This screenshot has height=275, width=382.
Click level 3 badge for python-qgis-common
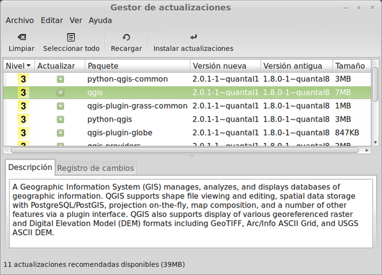[x=24, y=79]
